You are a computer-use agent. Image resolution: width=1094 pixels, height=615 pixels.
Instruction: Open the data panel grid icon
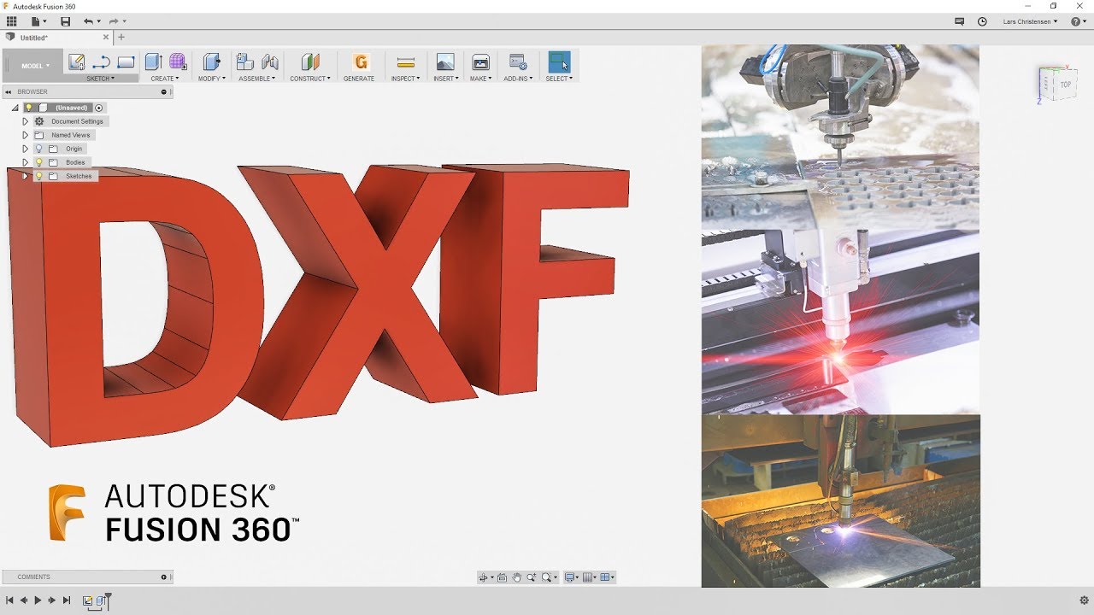pos(11,21)
